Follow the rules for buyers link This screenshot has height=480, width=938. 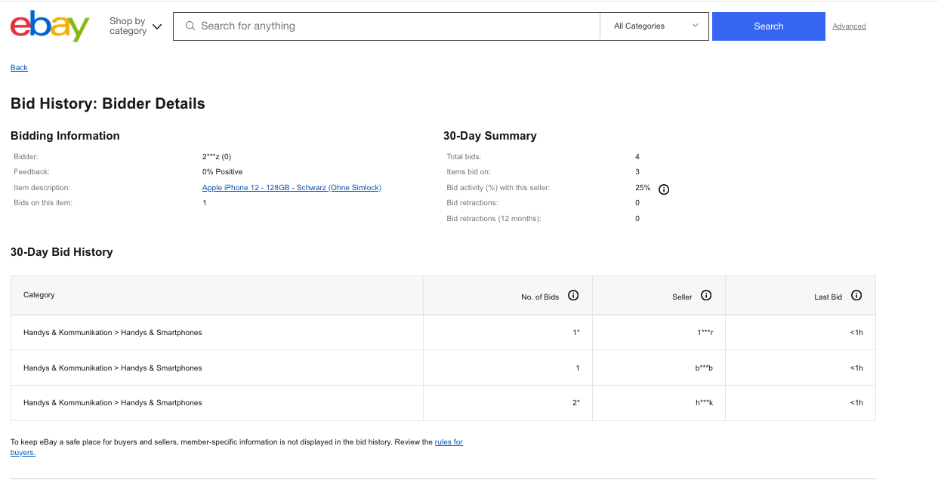tap(449, 442)
